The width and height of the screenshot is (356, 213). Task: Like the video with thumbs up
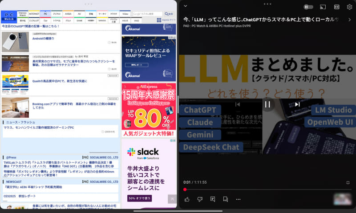pyautogui.click(x=187, y=199)
